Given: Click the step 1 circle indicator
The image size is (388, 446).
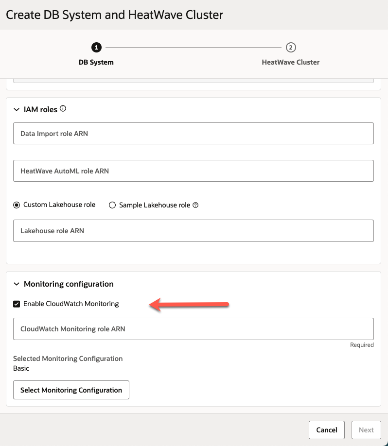Looking at the screenshot, I should tap(96, 48).
